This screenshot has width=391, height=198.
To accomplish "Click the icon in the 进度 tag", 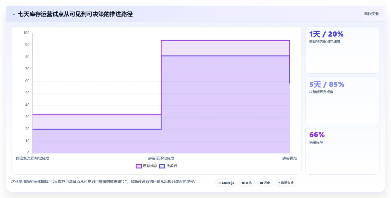I will pos(262,183).
